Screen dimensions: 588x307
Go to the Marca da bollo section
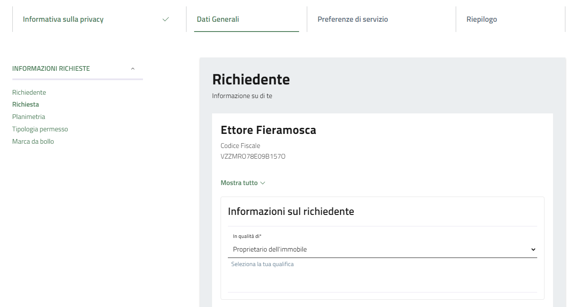click(33, 142)
